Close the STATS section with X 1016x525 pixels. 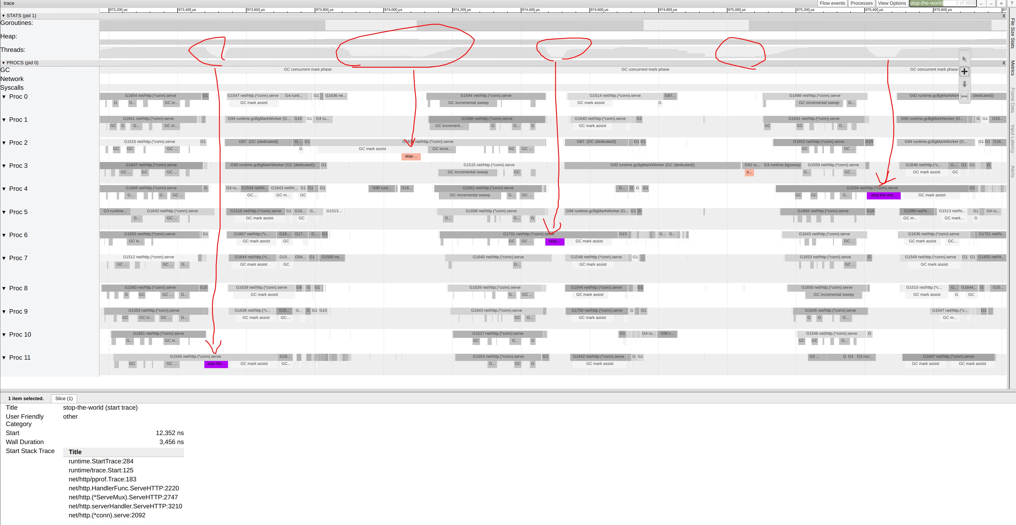(x=1004, y=16)
